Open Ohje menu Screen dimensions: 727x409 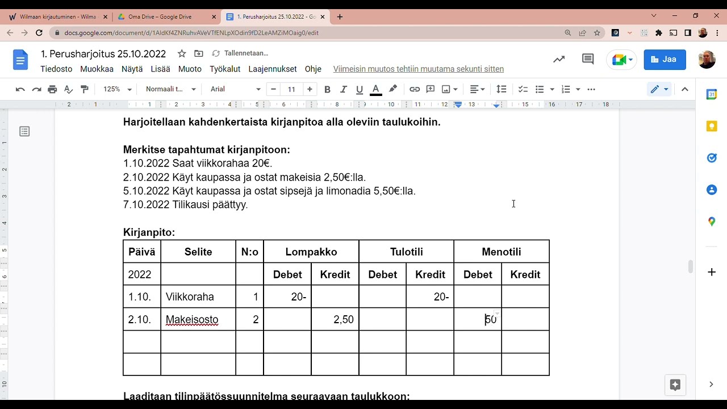coord(313,69)
